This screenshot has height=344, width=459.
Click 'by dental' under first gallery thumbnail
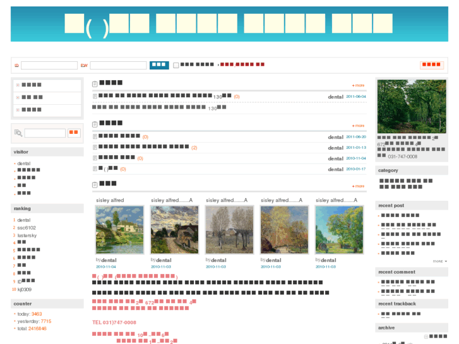106,260
